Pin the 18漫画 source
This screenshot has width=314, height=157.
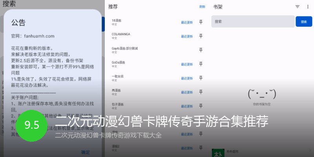click(x=201, y=22)
